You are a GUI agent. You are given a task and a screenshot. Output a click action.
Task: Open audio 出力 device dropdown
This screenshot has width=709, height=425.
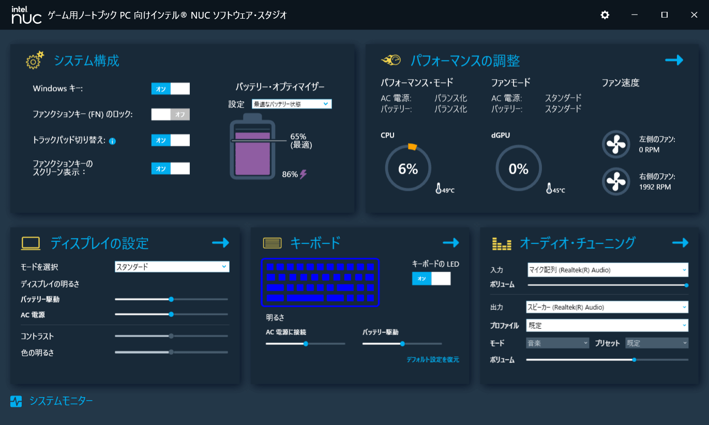click(607, 307)
